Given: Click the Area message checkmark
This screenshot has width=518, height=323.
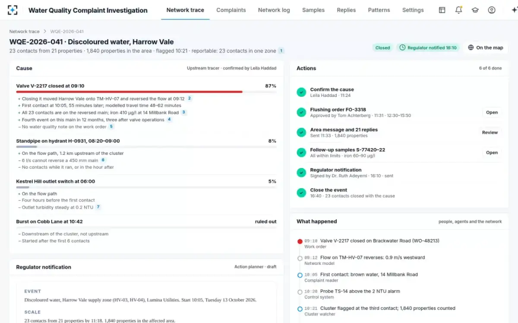Looking at the screenshot, I should click(301, 133).
